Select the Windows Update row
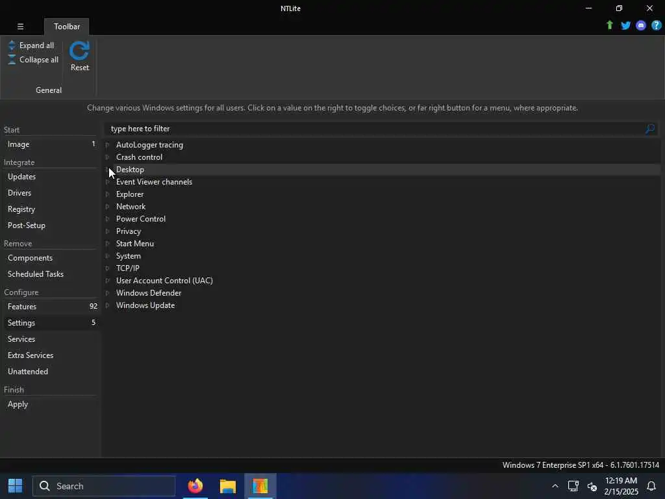This screenshot has height=499, width=665. [x=382, y=305]
